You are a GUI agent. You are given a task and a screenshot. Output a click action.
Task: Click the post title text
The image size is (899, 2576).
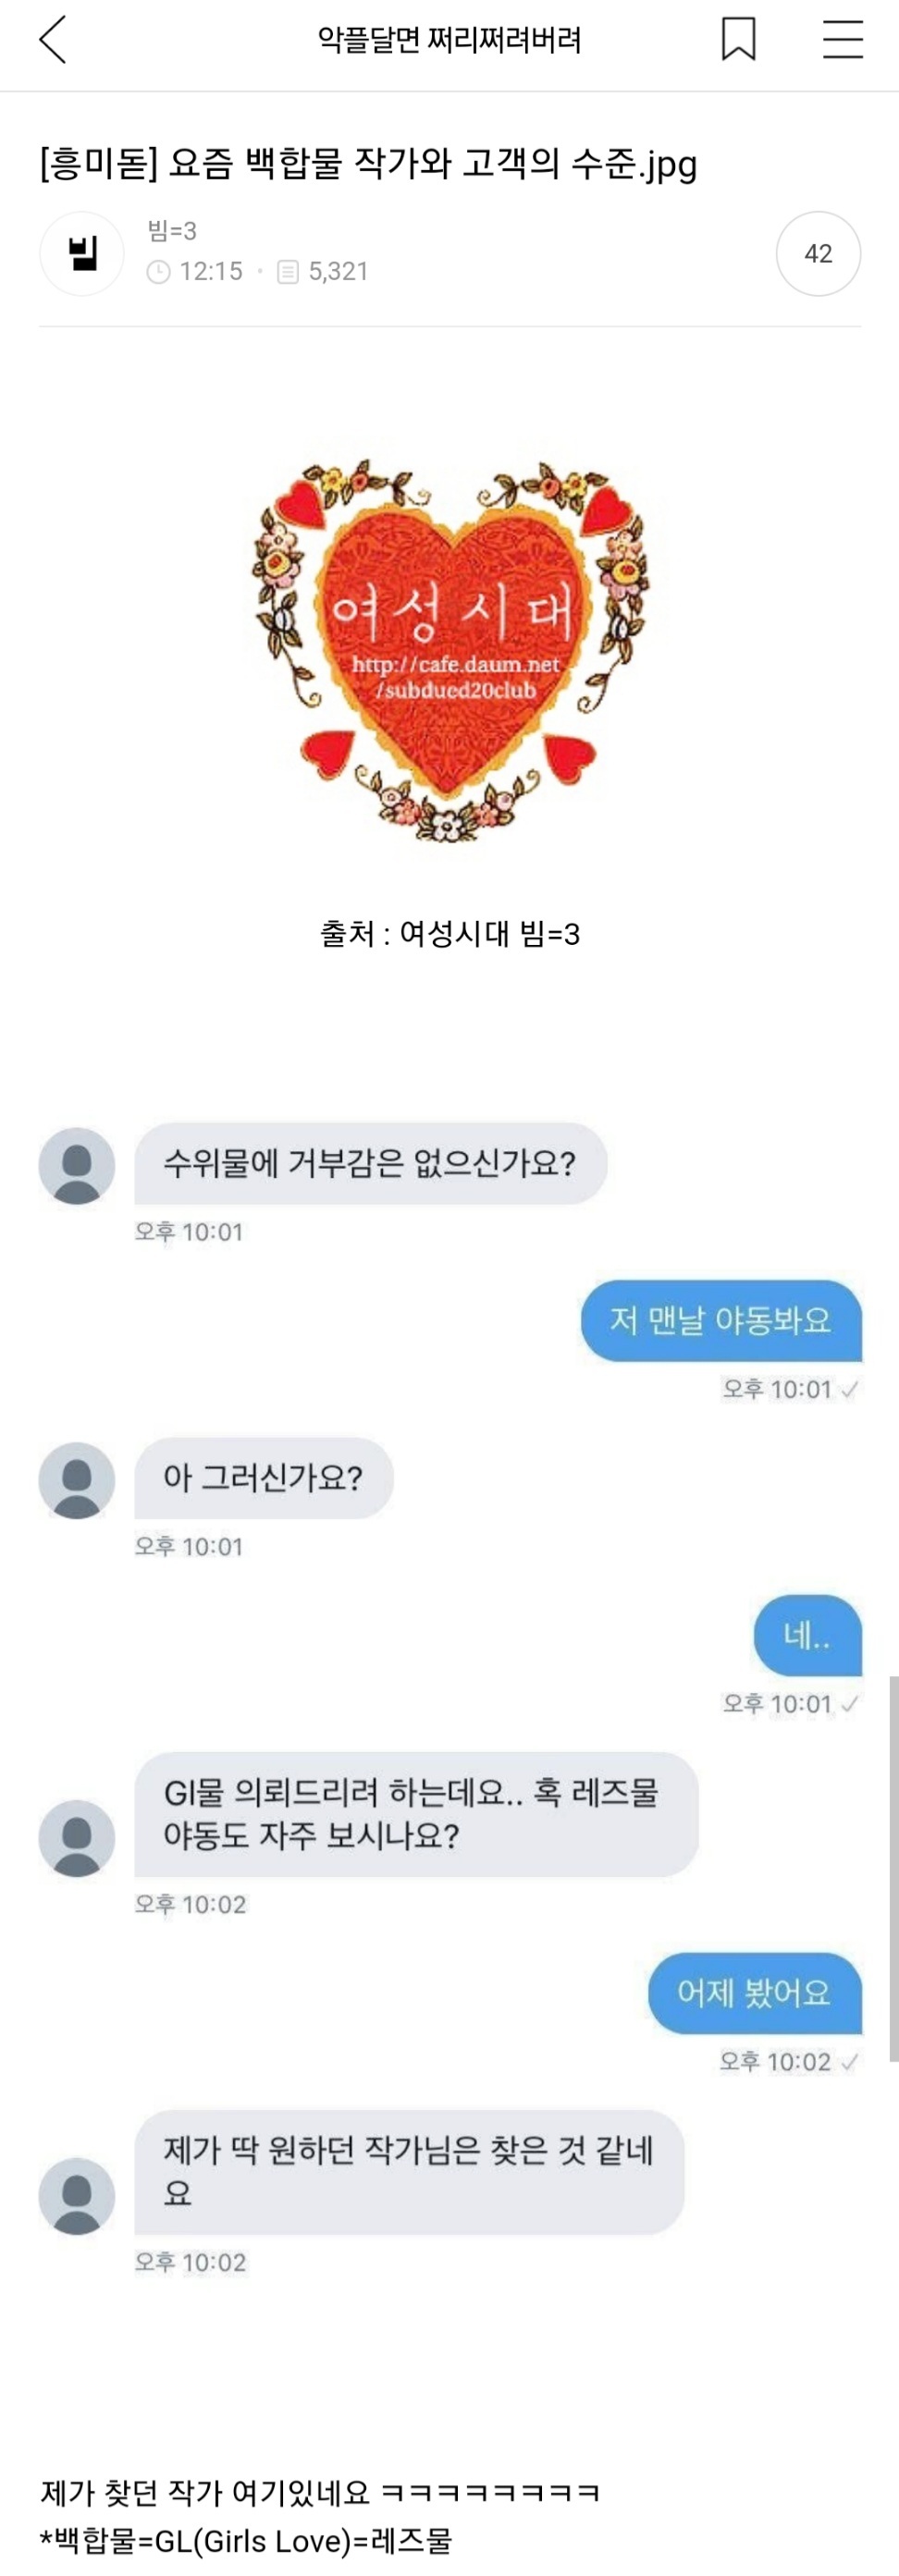[368, 163]
